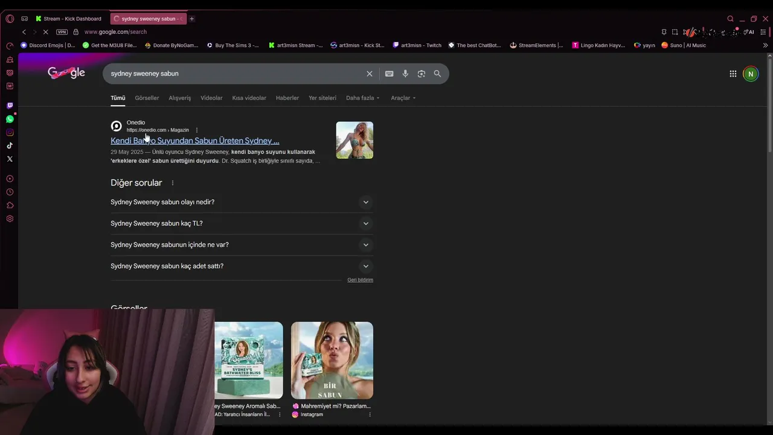Open the 'Daha fazla' dropdown

pyautogui.click(x=362, y=98)
